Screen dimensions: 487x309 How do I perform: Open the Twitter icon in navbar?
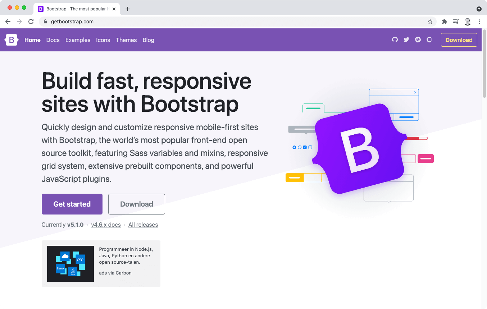[406, 40]
